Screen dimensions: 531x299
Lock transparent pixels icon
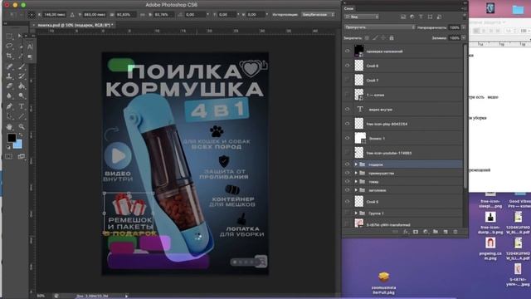click(367, 38)
